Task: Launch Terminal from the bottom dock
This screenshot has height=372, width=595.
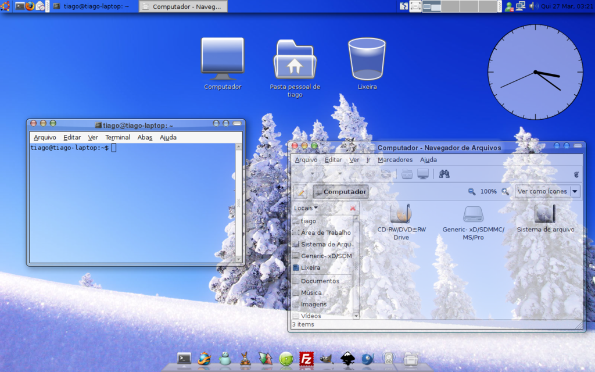Action: [184, 358]
